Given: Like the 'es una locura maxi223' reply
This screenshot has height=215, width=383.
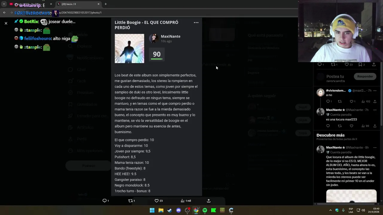Looking at the screenshot, I should tap(351, 126).
